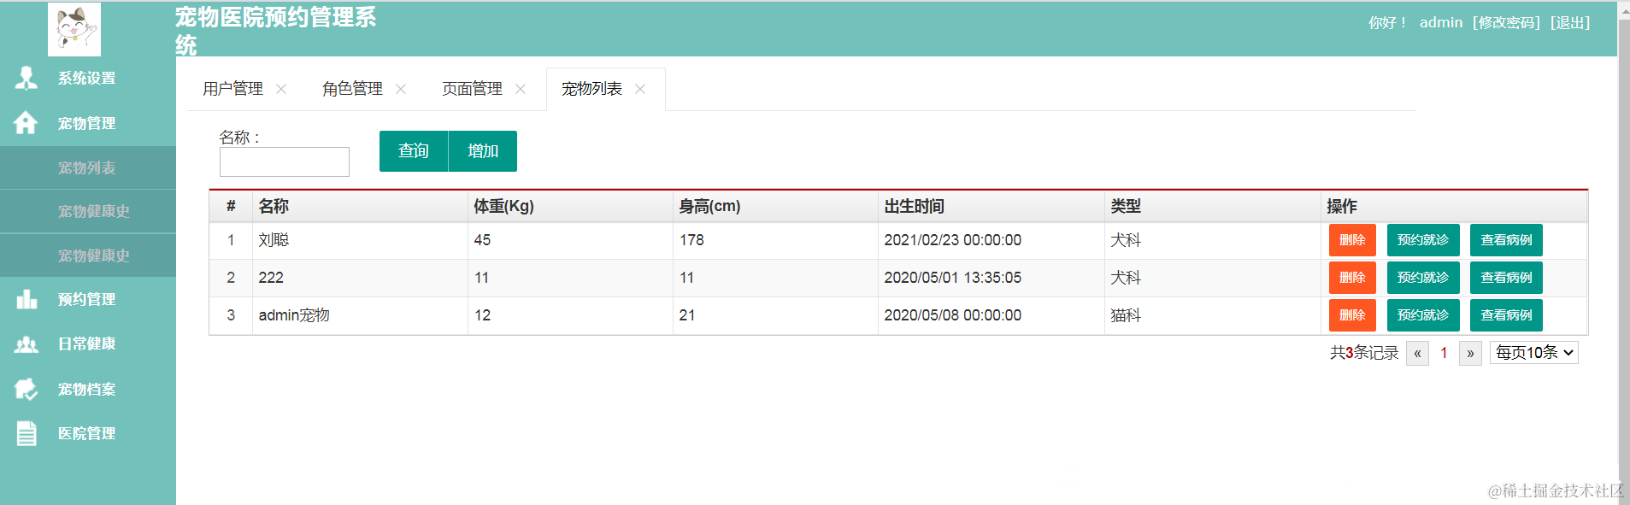Click the admin username in header
This screenshot has width=1630, height=505.
[x=1441, y=23]
